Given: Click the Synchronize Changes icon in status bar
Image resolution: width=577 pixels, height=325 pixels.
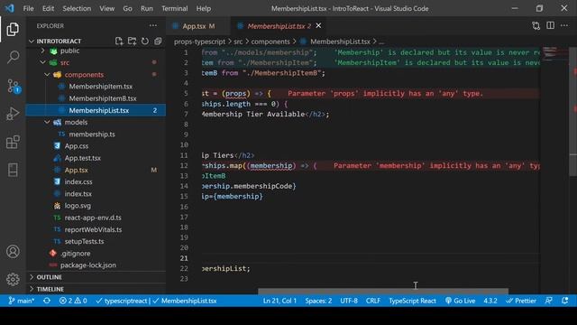Looking at the screenshot, I should click(x=47, y=301).
